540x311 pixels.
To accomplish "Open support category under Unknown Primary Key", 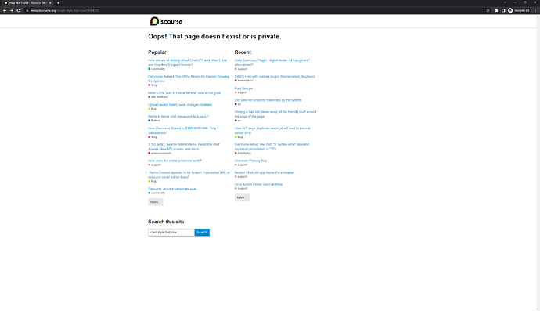I will point(241,165).
